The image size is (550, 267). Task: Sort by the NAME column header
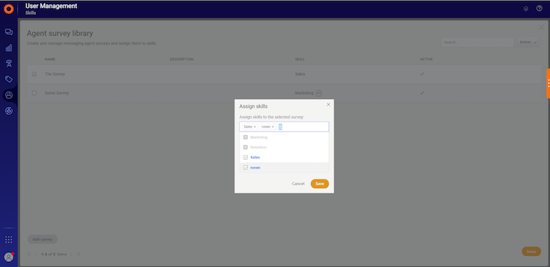[50, 59]
